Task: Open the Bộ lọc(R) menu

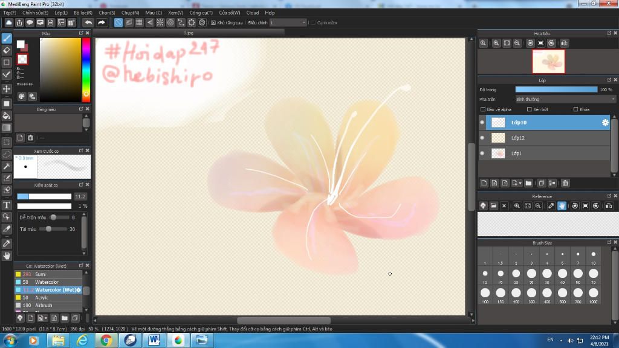Action: tap(83, 13)
